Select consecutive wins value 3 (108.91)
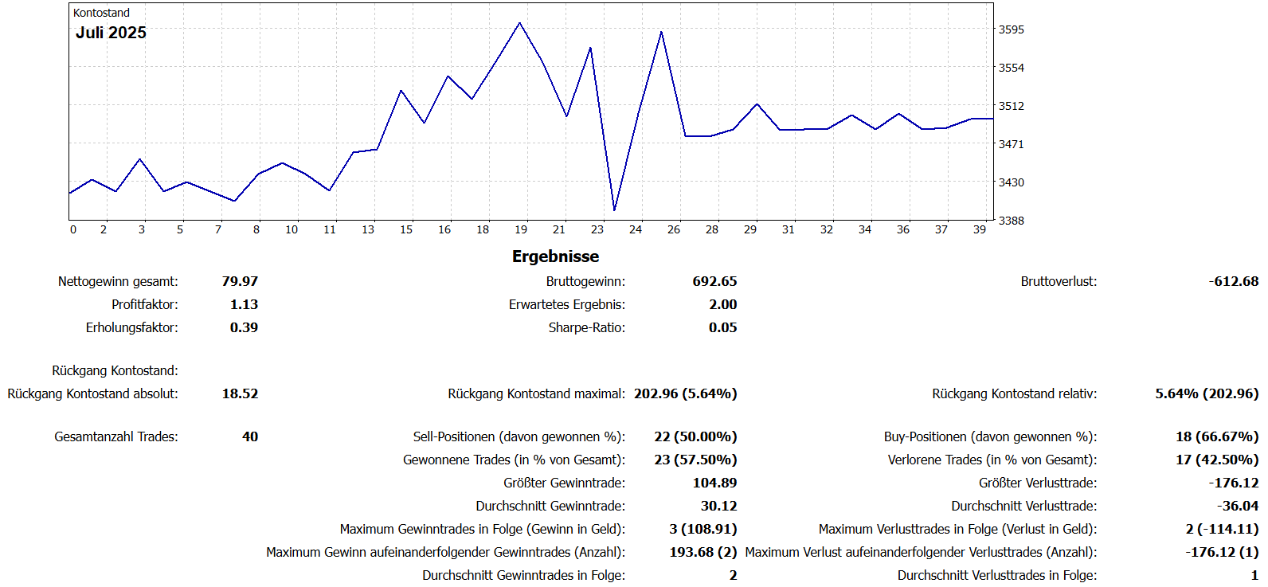Image resolution: width=1268 pixels, height=587 pixels. [703, 529]
